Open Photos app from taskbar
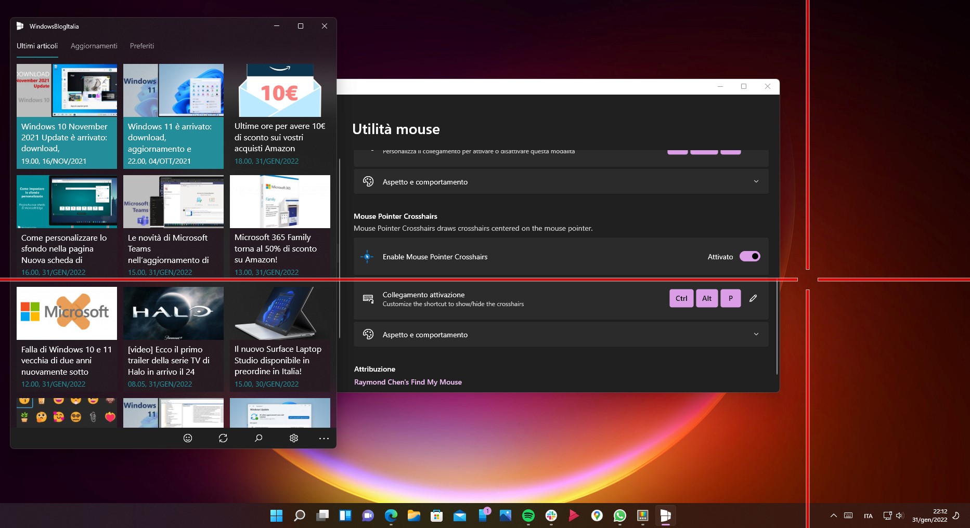This screenshot has width=970, height=528. [506, 516]
